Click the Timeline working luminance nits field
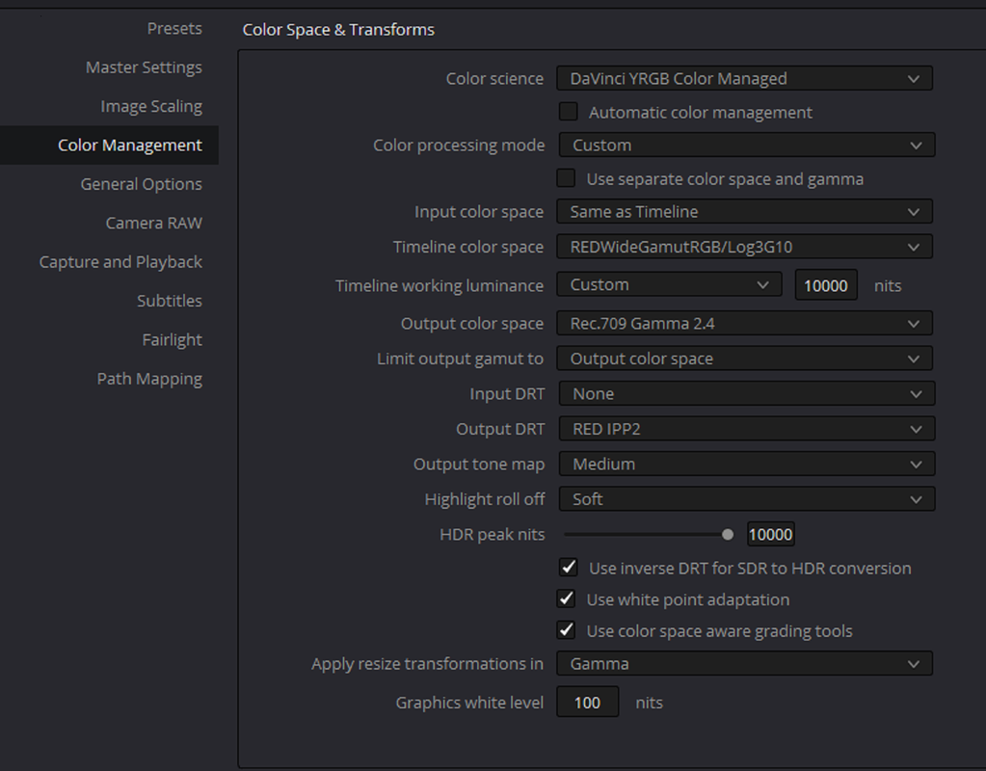 (826, 285)
